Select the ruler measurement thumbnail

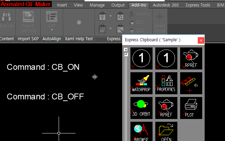tap(191, 83)
